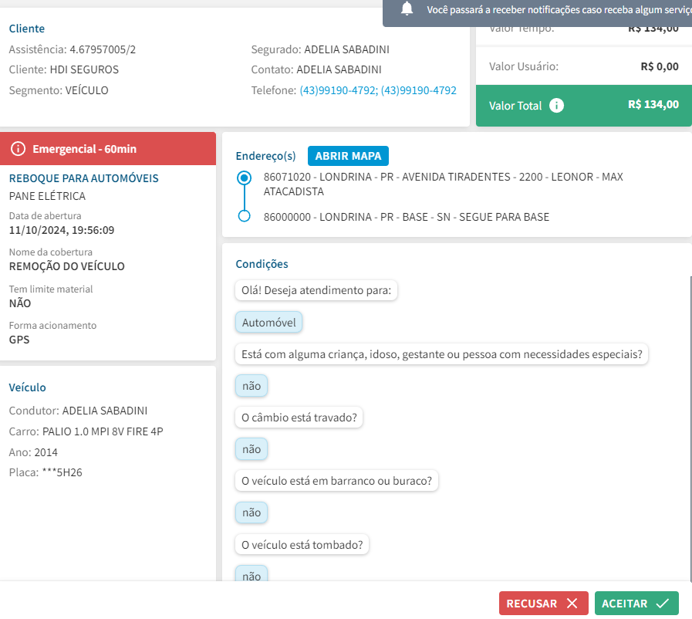The height and width of the screenshot is (619, 692).
Task: Click the Condições section heading
Action: [262, 264]
